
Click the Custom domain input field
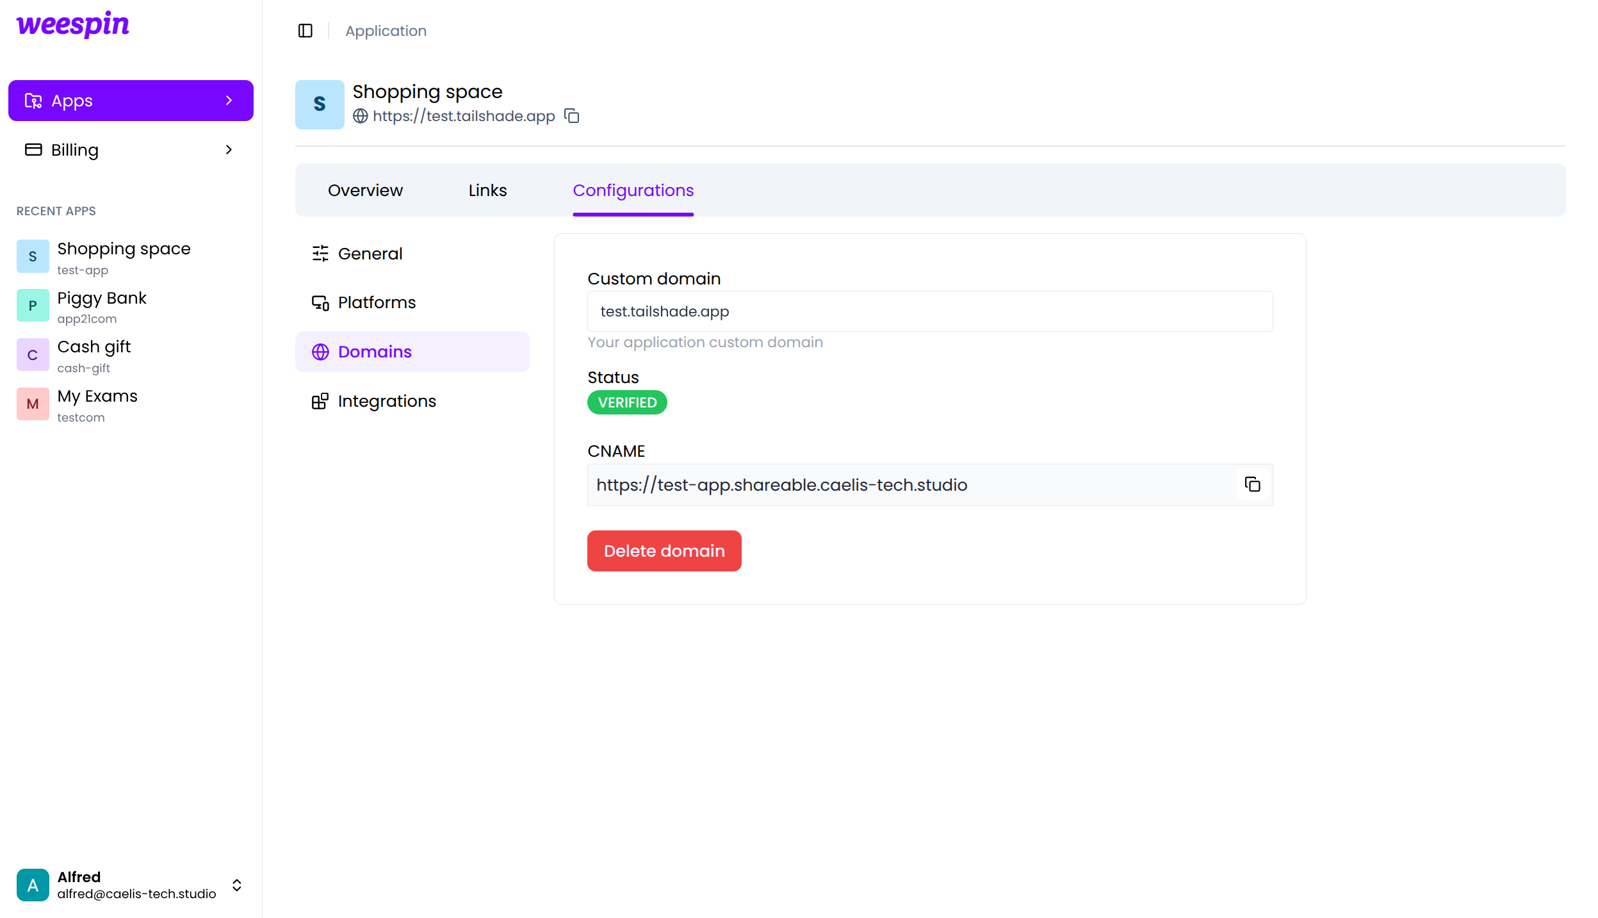pyautogui.click(x=929, y=311)
